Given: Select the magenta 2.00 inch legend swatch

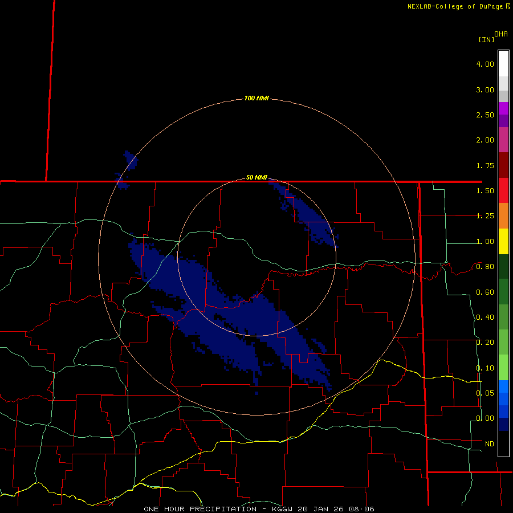Looking at the screenshot, I should [x=503, y=140].
